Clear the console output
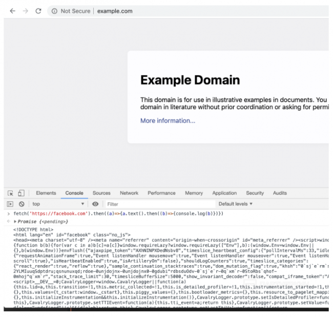The width and height of the screenshot is (333, 317). [x=22, y=204]
